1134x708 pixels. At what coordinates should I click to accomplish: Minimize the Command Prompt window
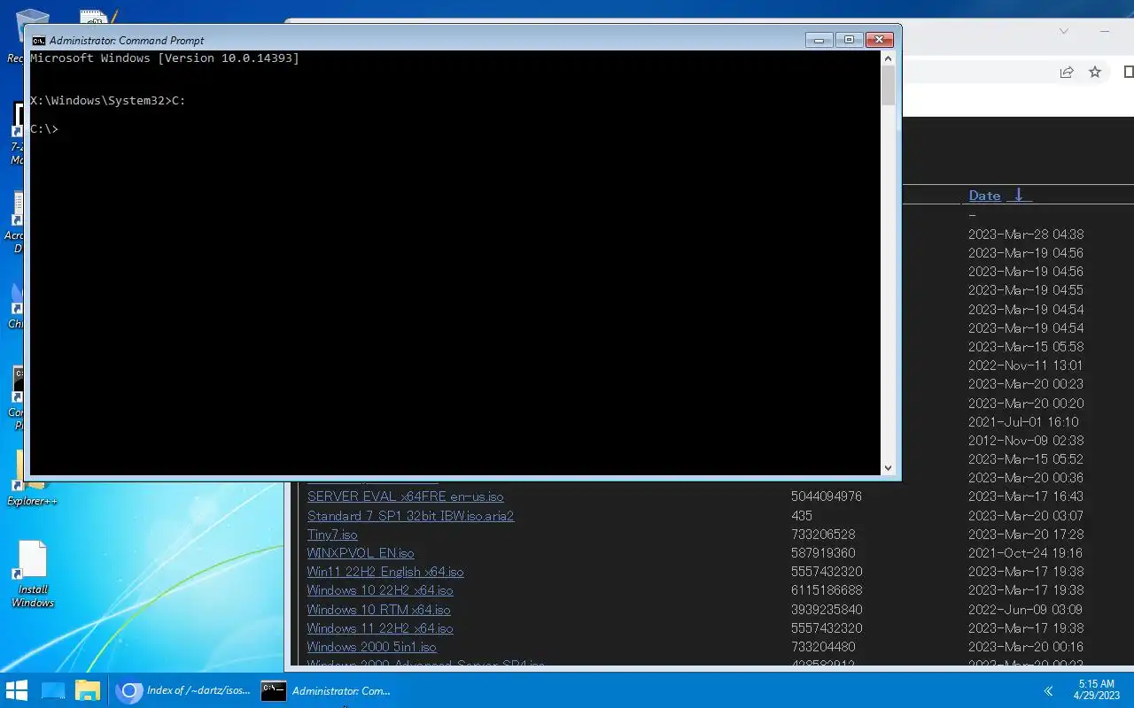(x=819, y=40)
